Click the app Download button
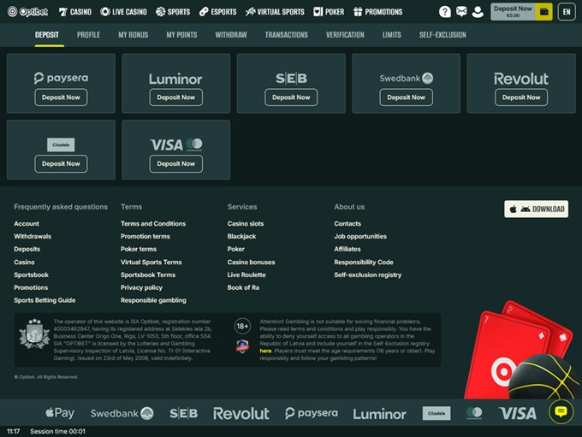 (x=536, y=209)
